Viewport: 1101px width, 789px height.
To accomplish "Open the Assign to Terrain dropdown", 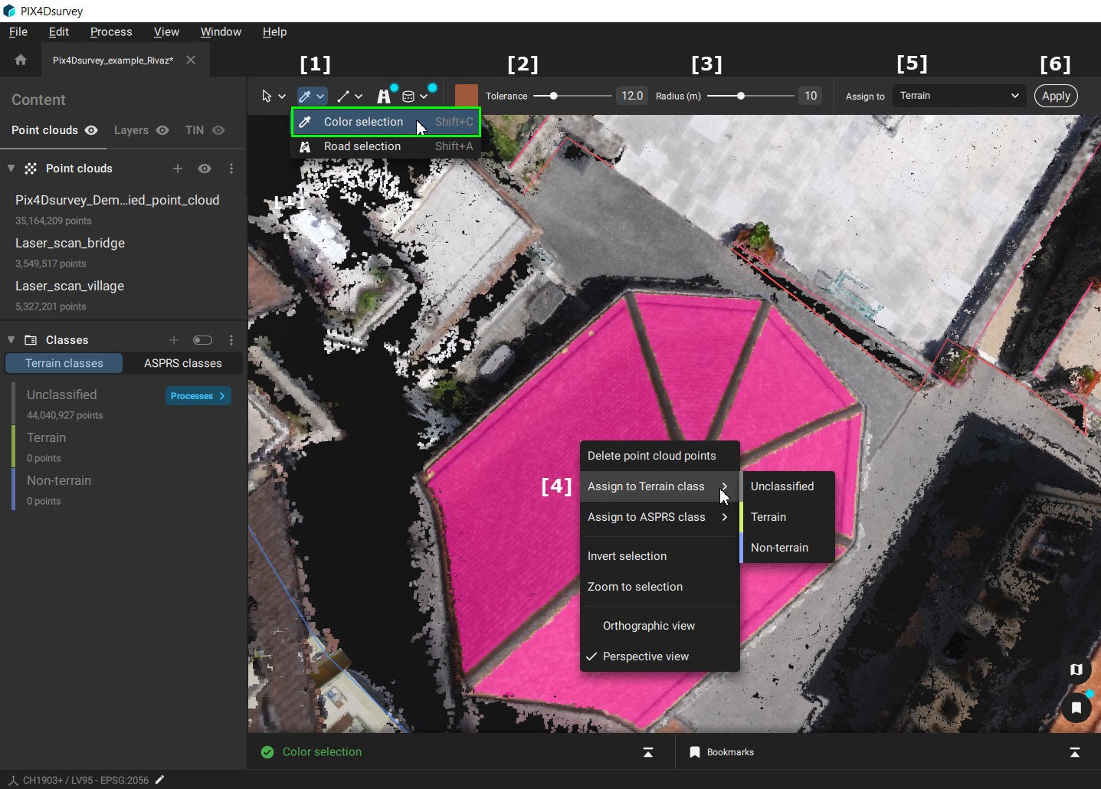I will pos(958,96).
